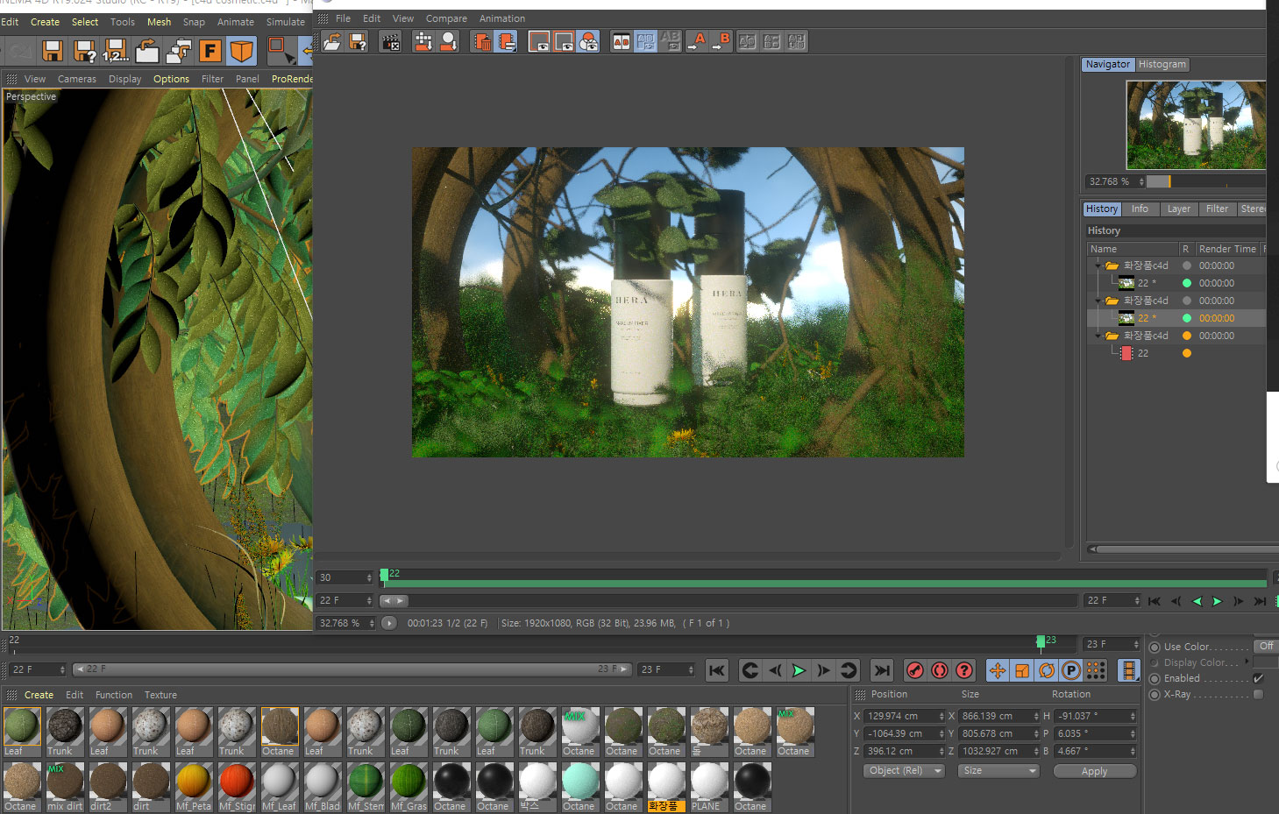Select the PLANE material

[709, 787]
